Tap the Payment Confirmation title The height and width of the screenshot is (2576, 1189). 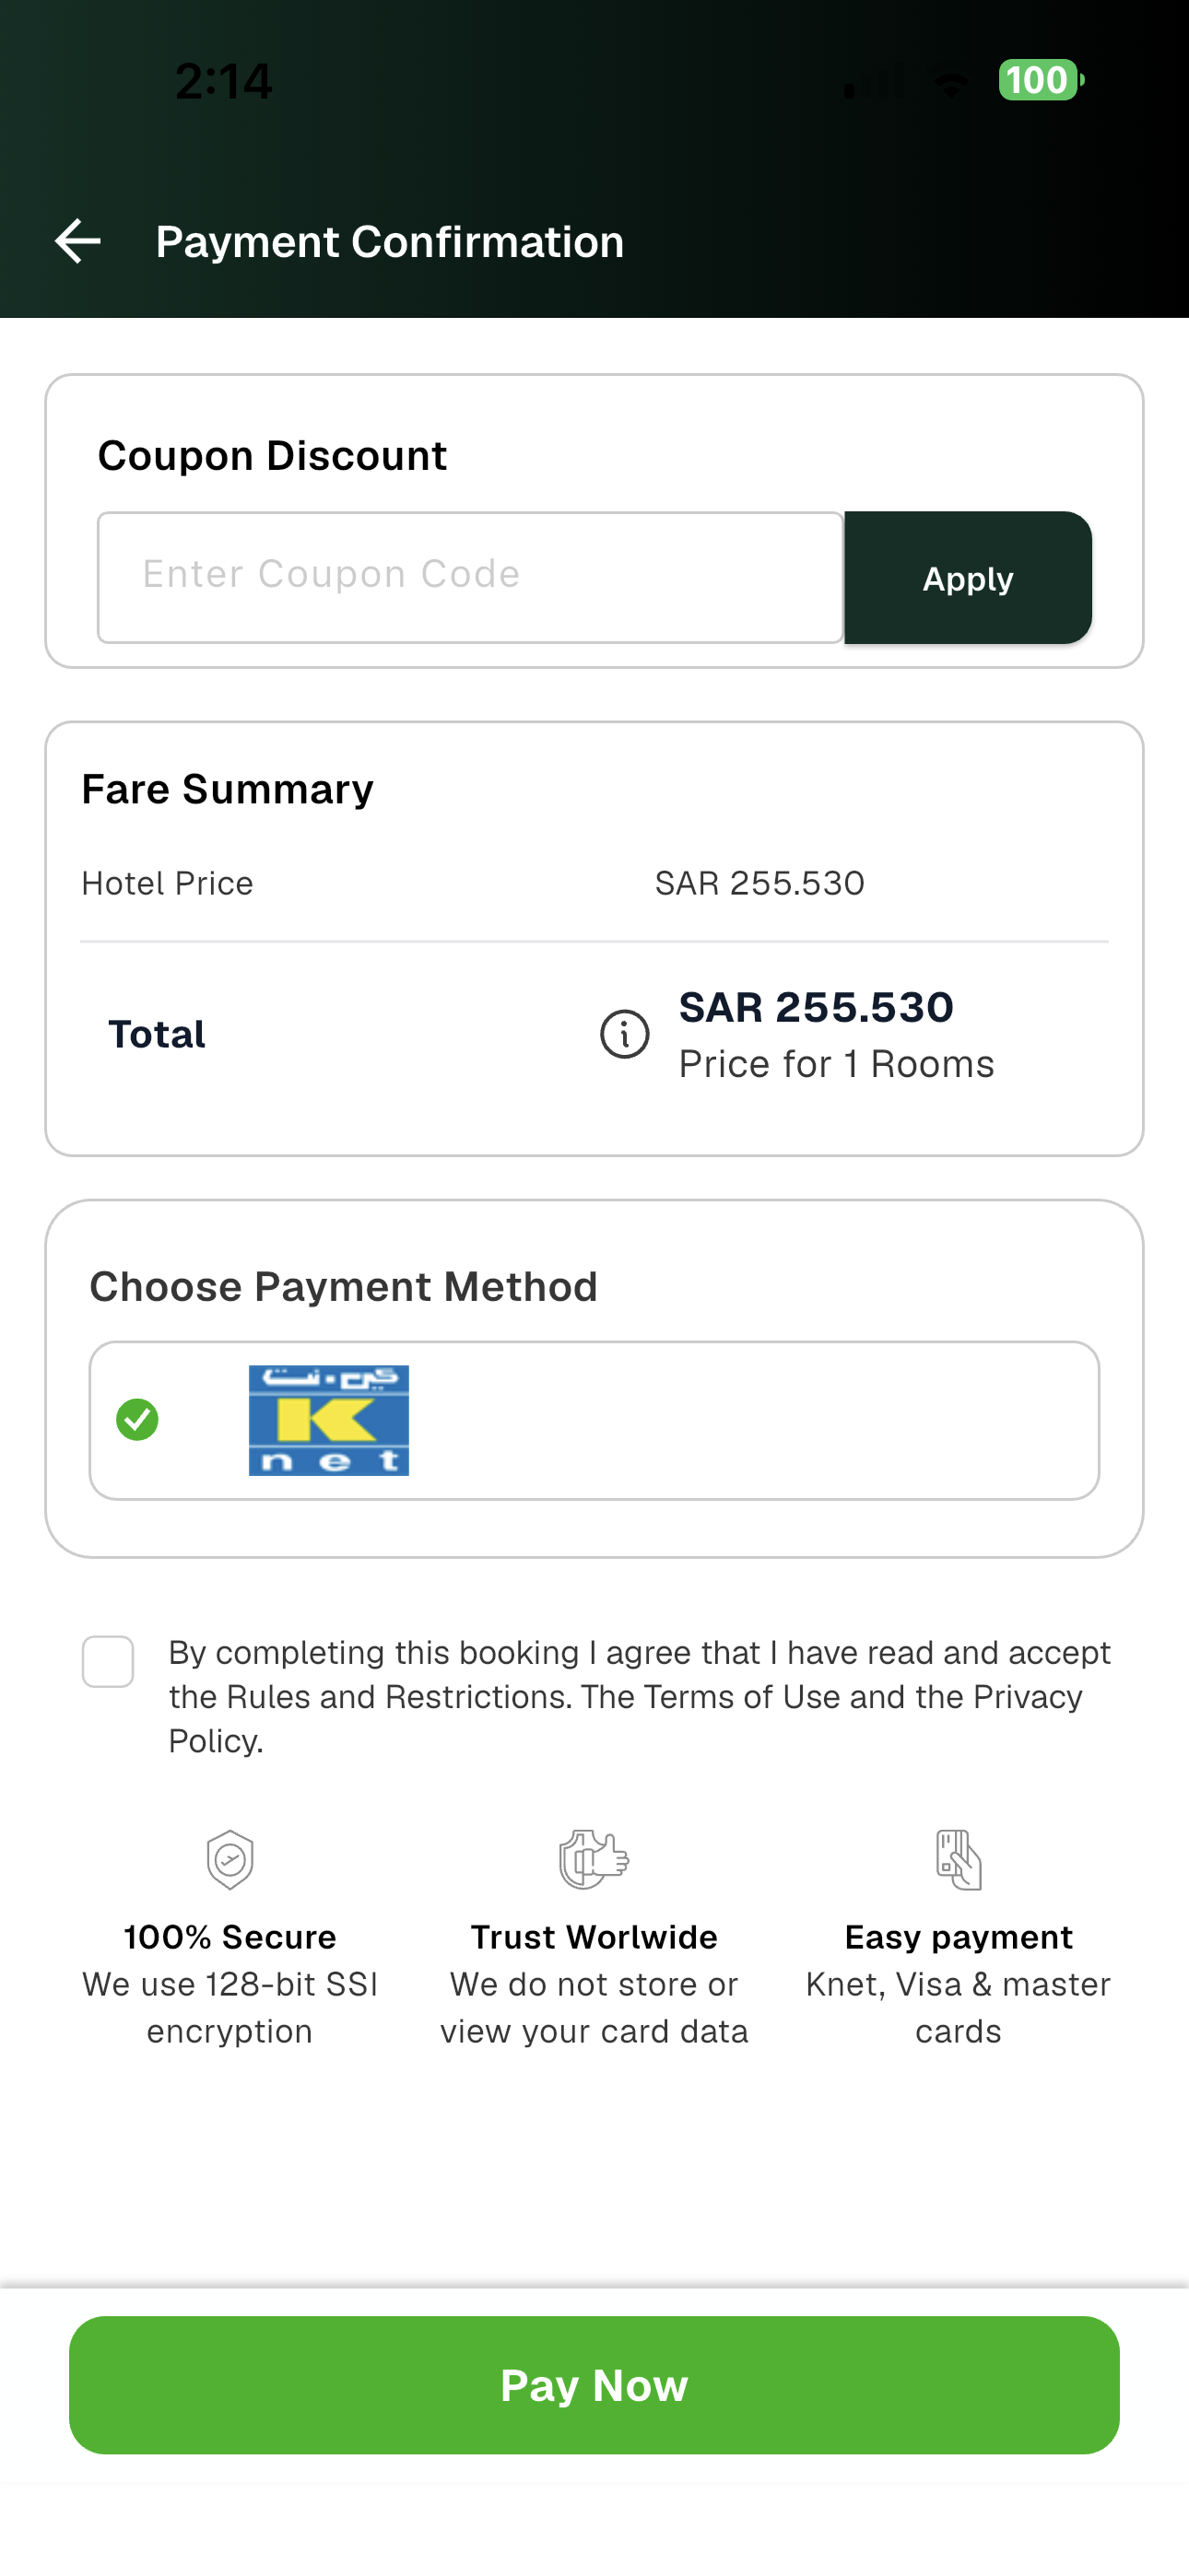389,242
